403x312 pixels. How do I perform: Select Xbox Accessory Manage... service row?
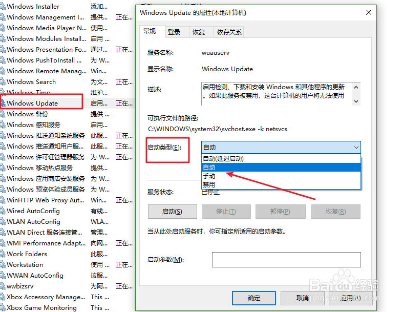(x=67, y=297)
